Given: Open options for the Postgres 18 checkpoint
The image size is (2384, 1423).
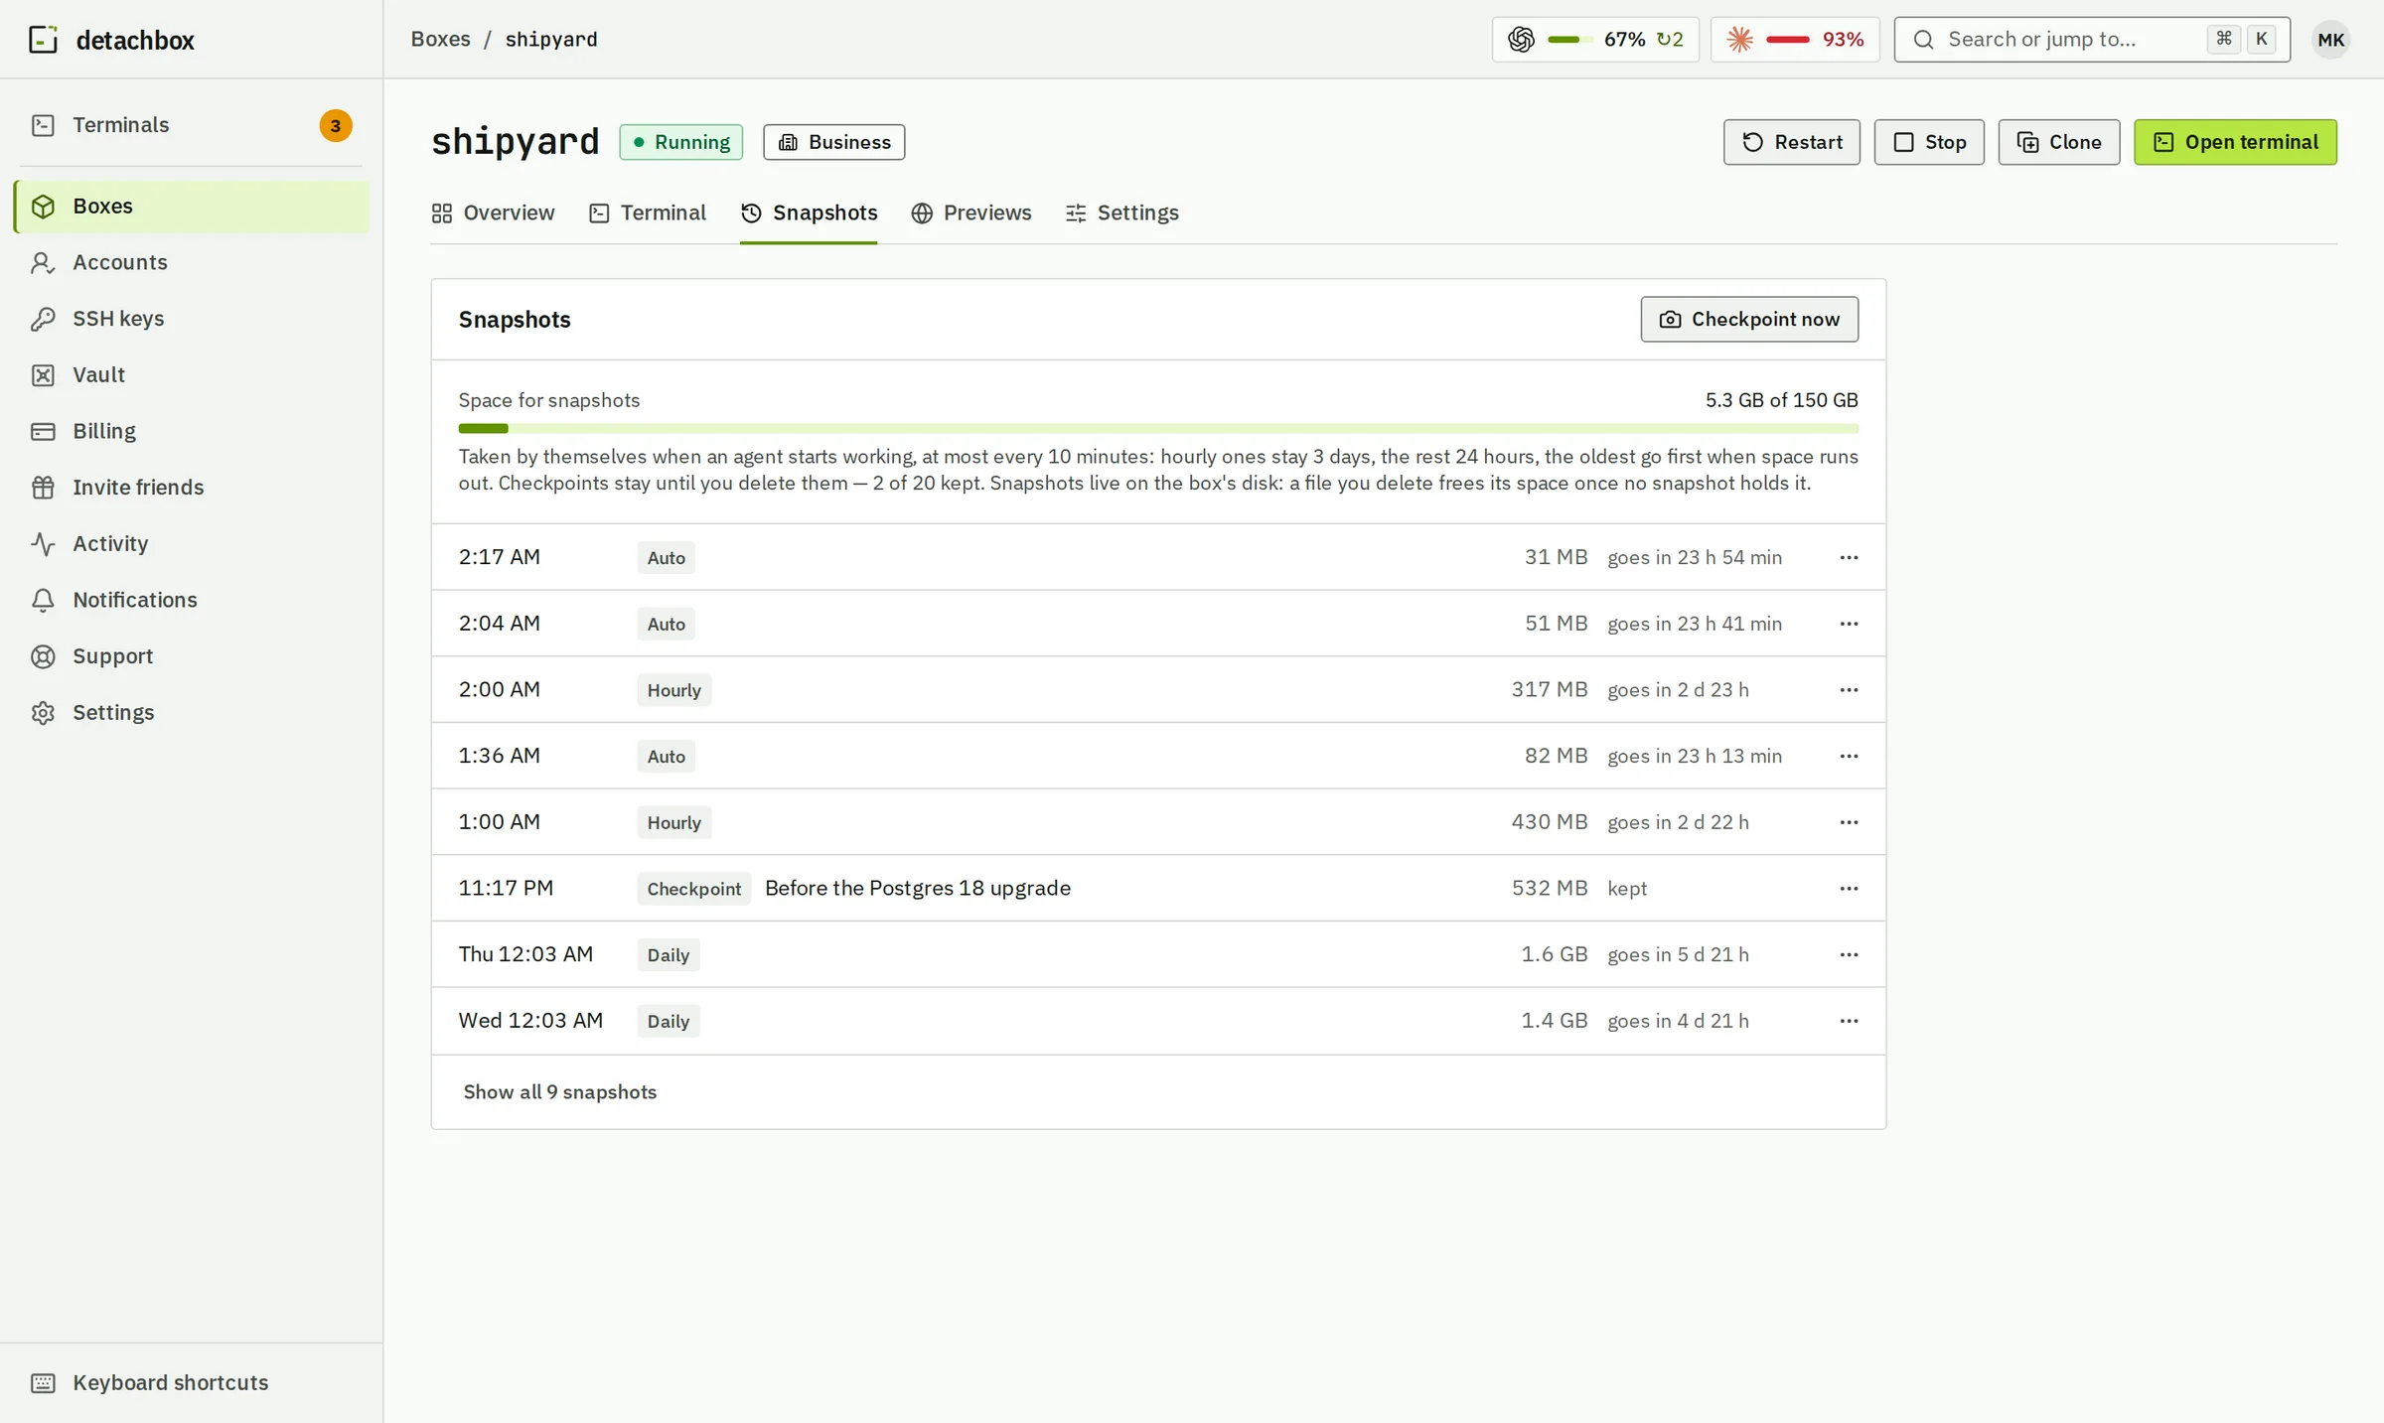Looking at the screenshot, I should [1849, 888].
